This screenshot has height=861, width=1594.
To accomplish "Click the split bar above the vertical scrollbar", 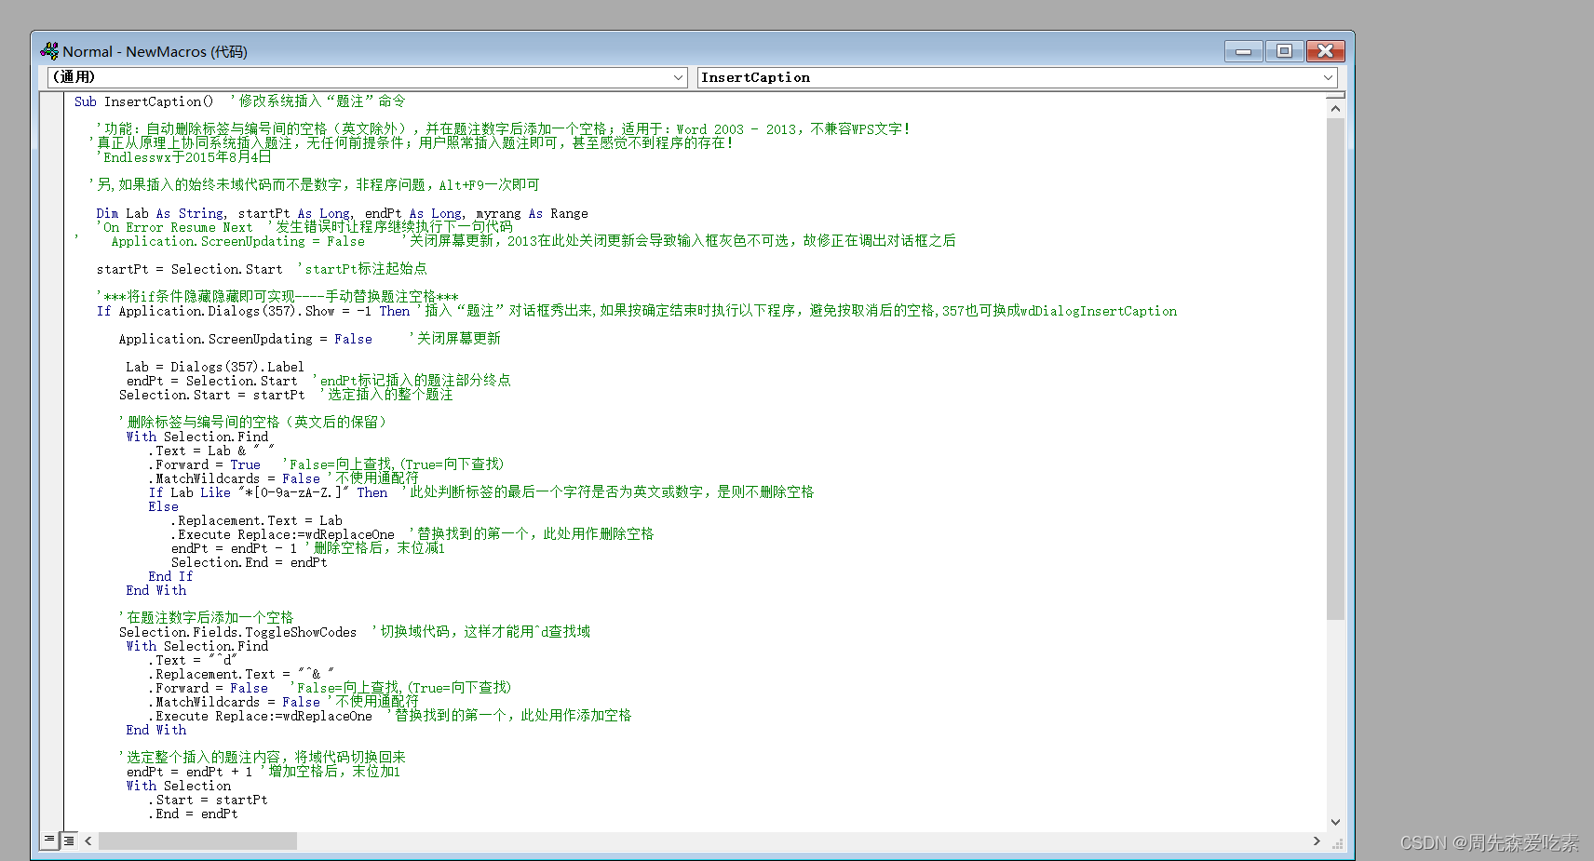I will [x=1335, y=95].
